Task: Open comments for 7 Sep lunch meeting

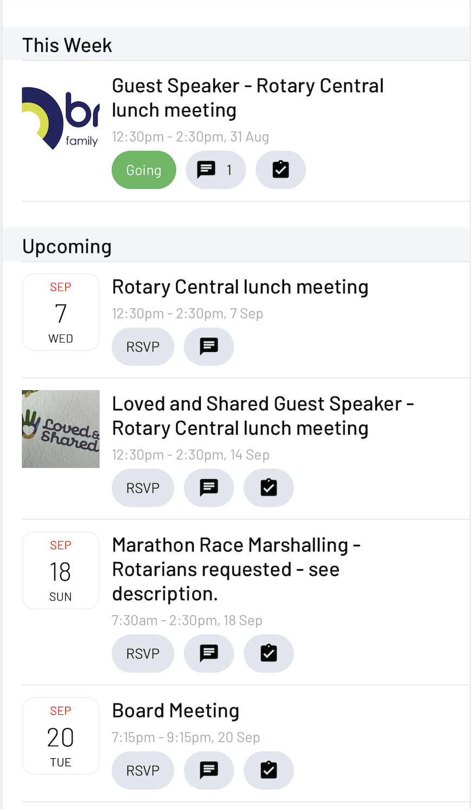Action: point(209,347)
